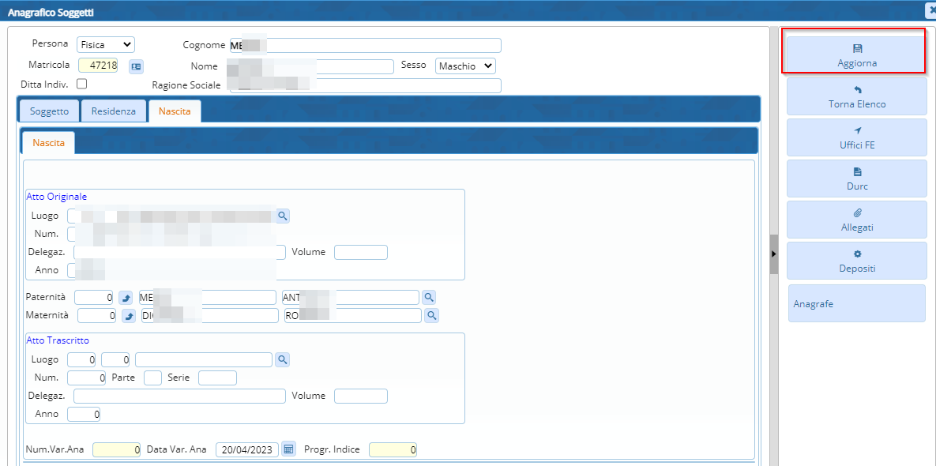
Task: Open the Sesso dropdown
Action: 465,66
